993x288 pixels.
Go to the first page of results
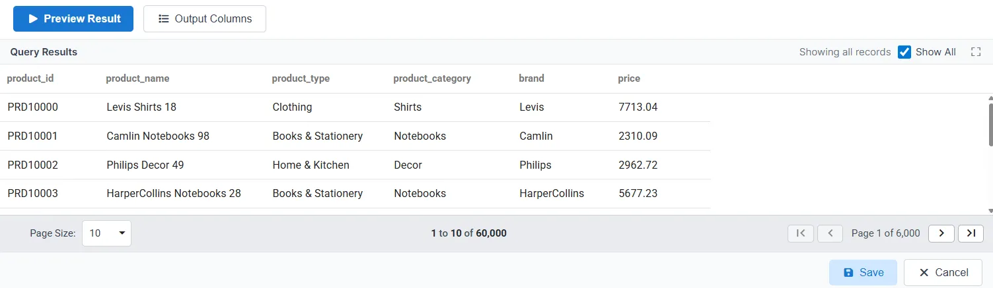coord(801,233)
